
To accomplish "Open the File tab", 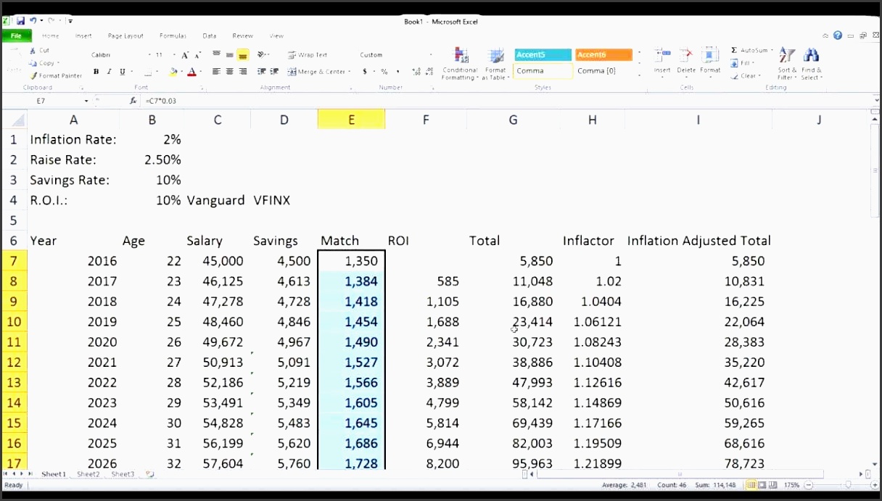I will click(15, 36).
